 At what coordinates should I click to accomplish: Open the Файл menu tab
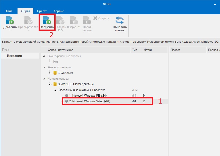(9, 11)
